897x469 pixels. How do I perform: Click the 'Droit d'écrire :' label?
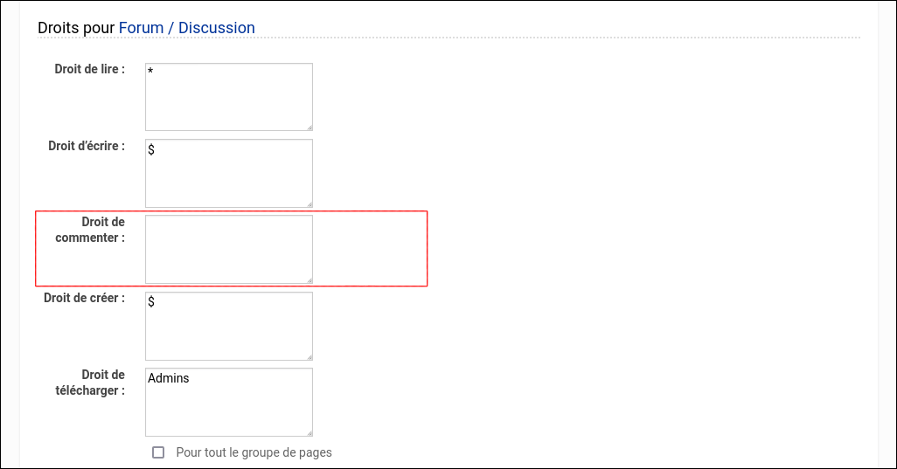click(x=87, y=146)
